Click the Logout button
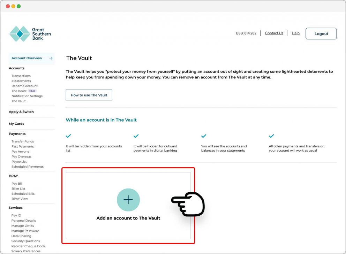The height and width of the screenshot is (254, 346). [321, 33]
